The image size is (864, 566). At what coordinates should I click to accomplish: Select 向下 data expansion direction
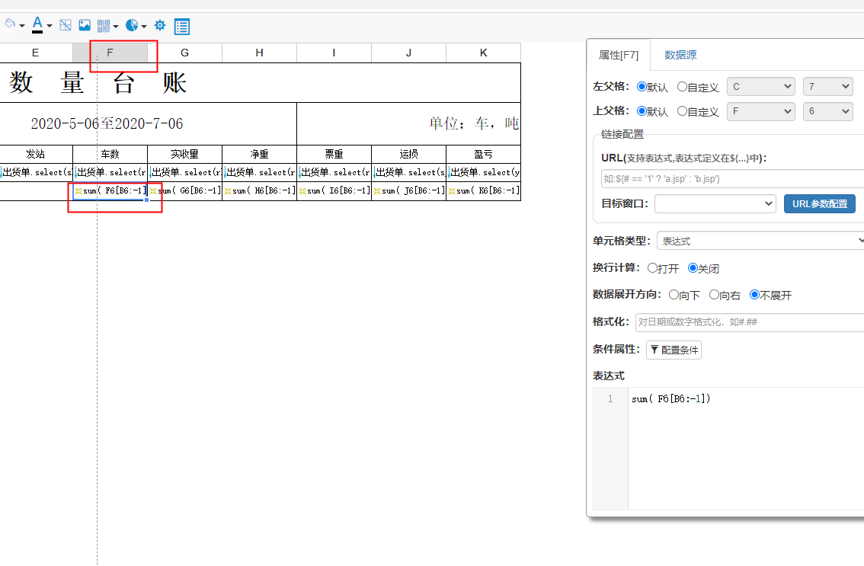point(674,295)
